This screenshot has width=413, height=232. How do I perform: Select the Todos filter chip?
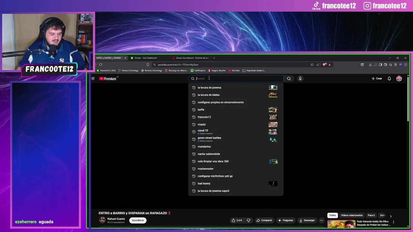point(332,215)
